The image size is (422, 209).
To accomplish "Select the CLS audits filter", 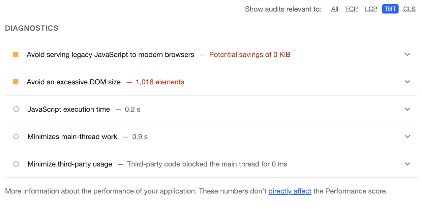I will (x=409, y=9).
